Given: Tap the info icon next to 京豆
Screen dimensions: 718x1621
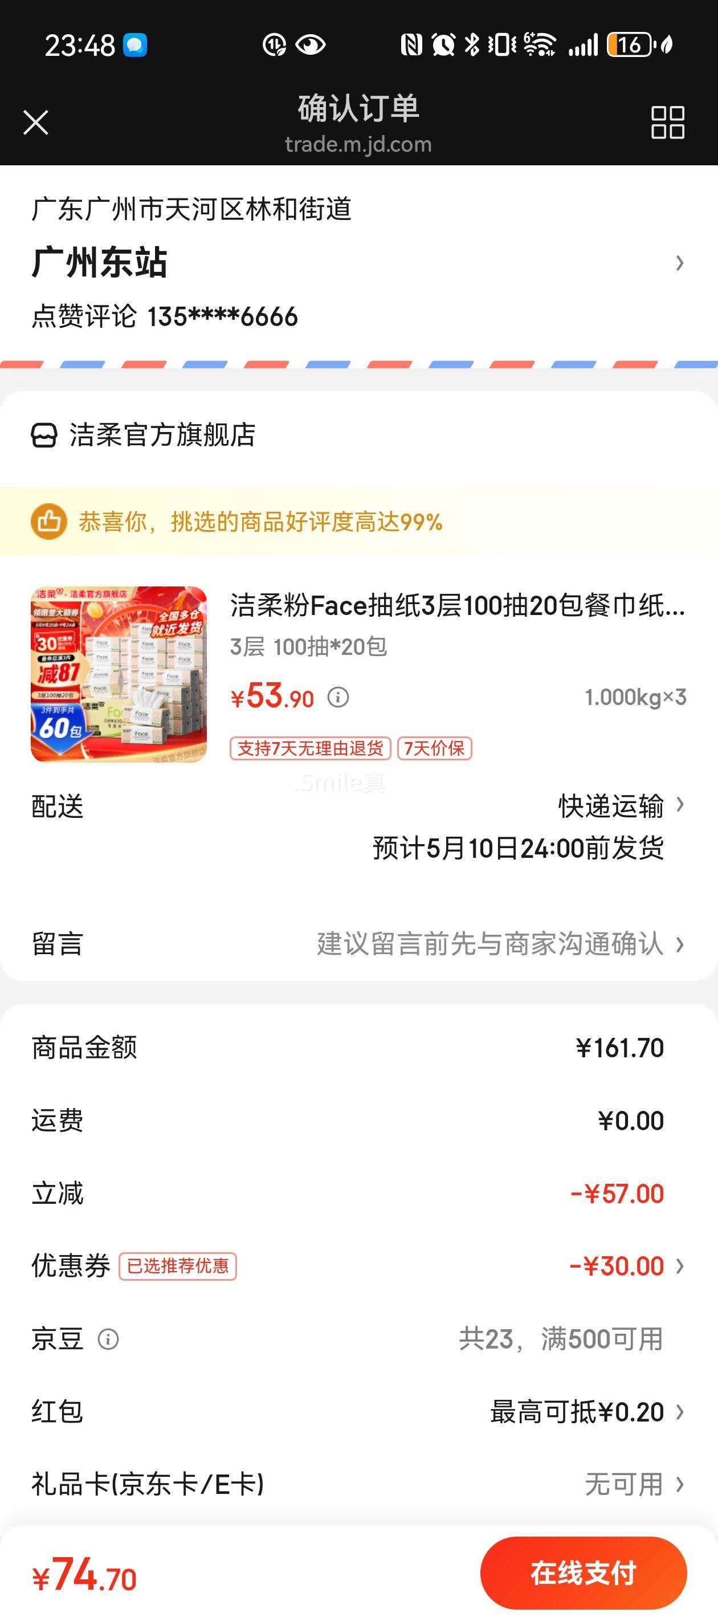Looking at the screenshot, I should point(108,1339).
